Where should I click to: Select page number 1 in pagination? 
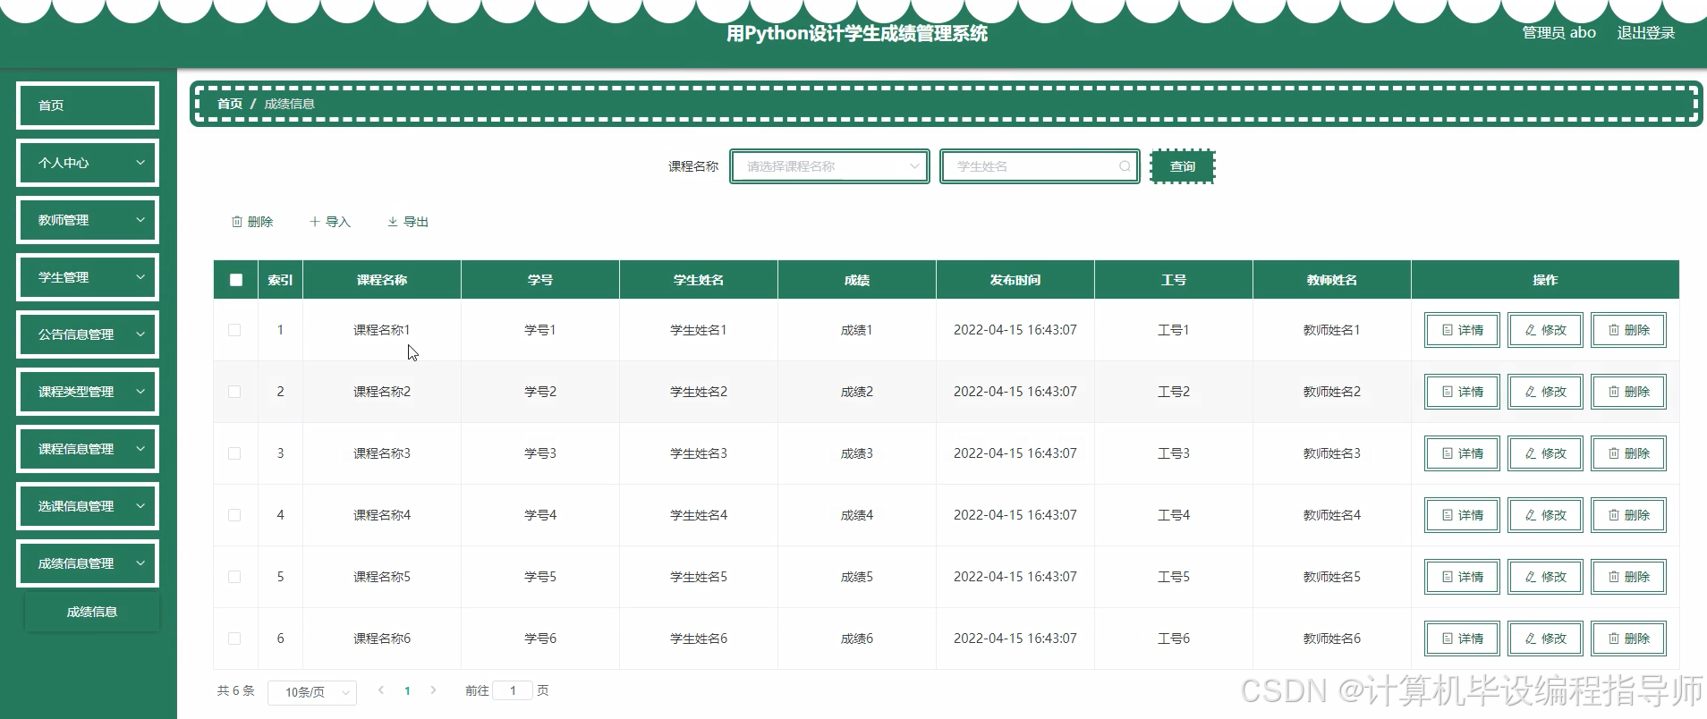pos(407,690)
